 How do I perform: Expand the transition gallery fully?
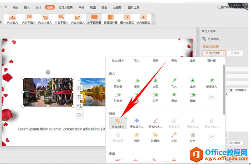pyautogui.click(x=153, y=23)
